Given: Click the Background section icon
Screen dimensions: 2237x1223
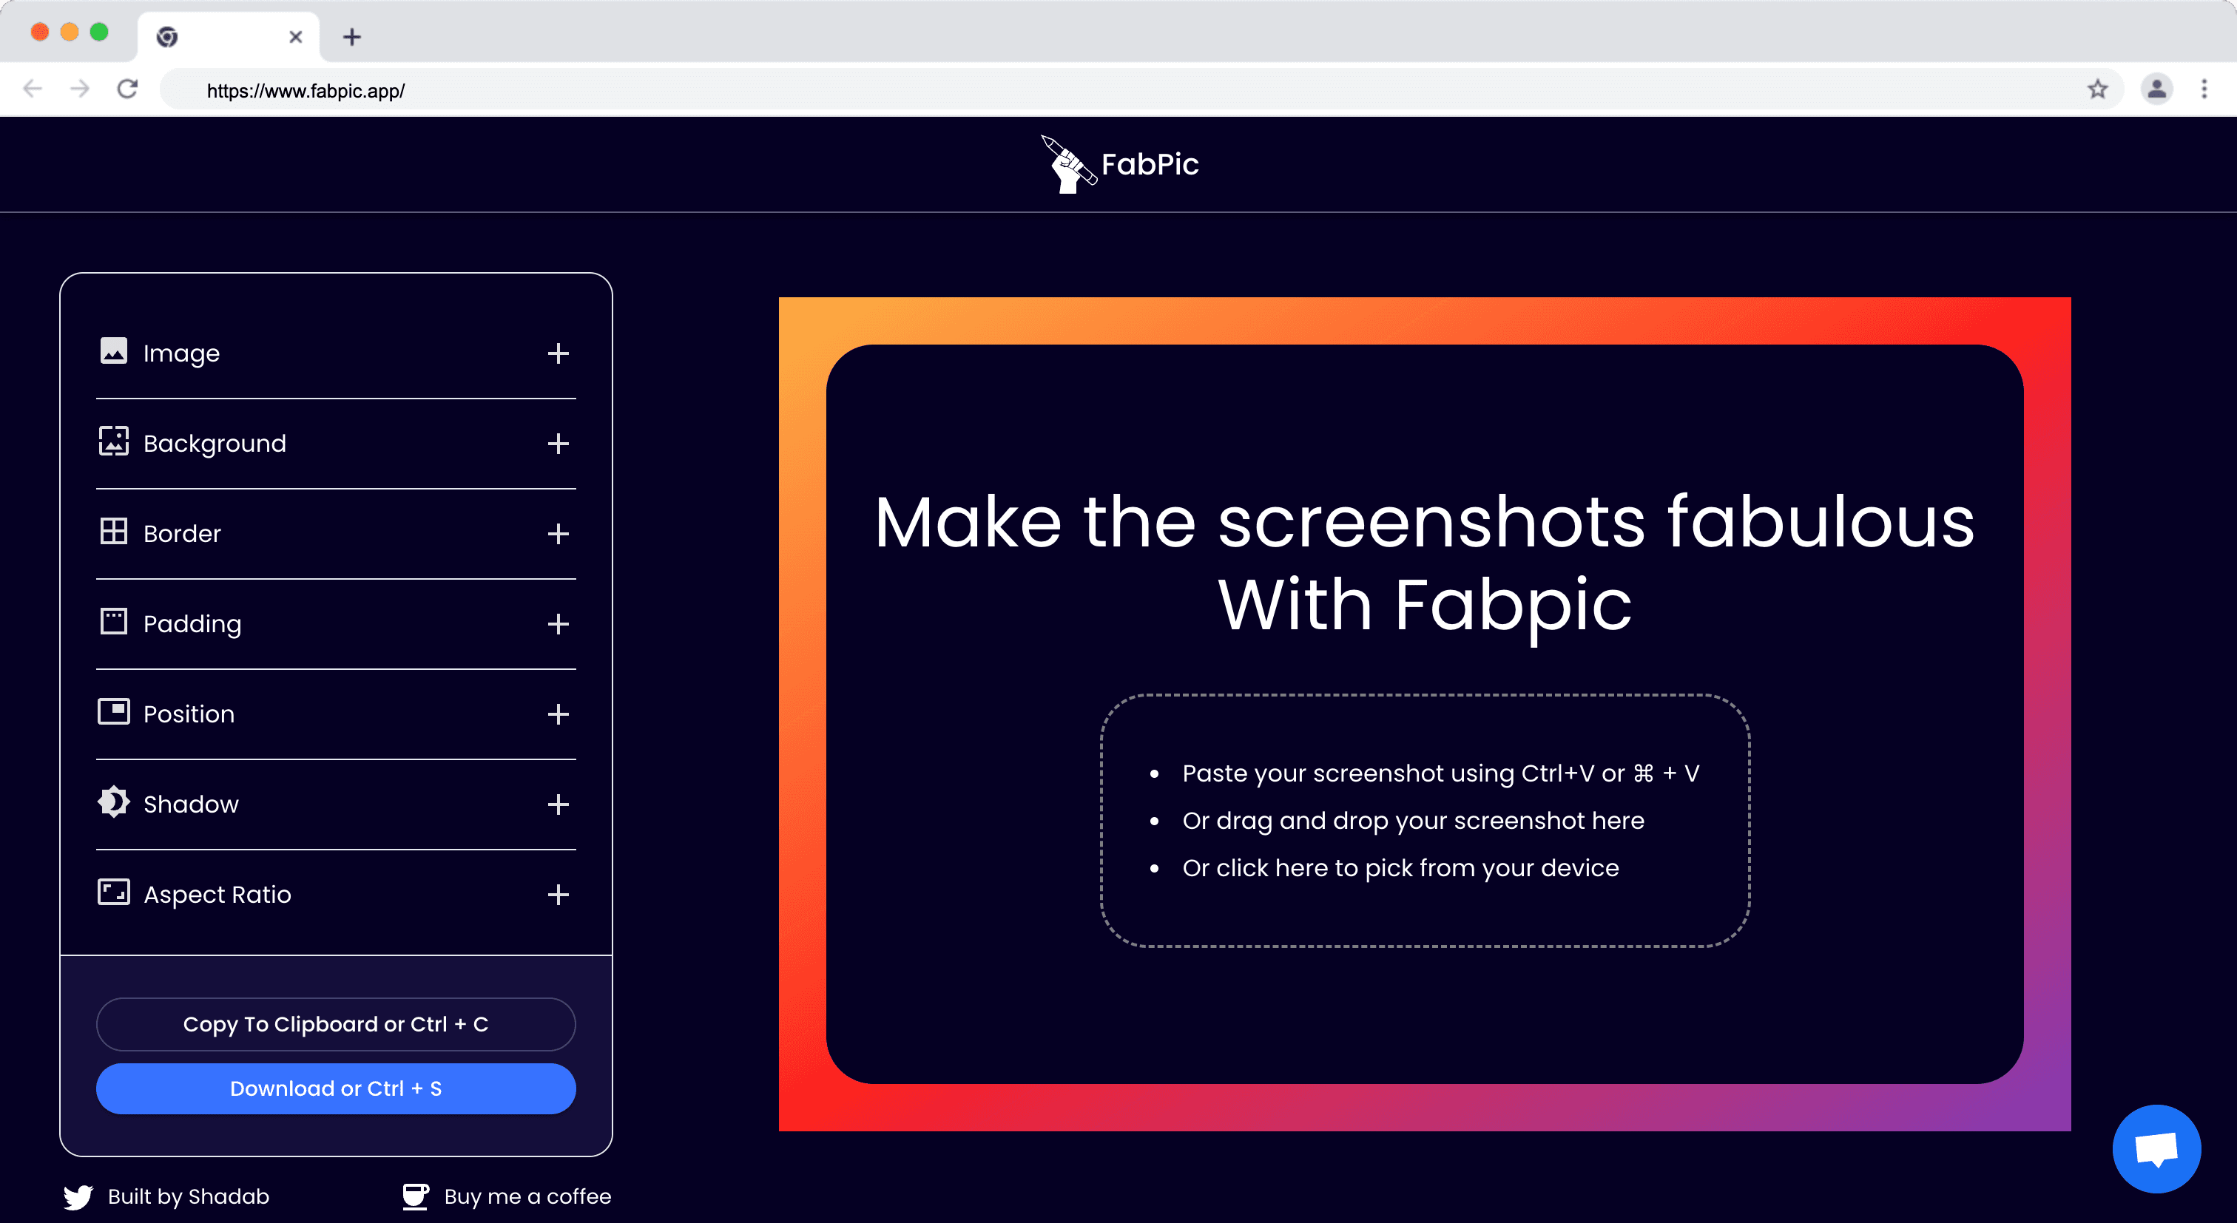Looking at the screenshot, I should tap(114, 442).
